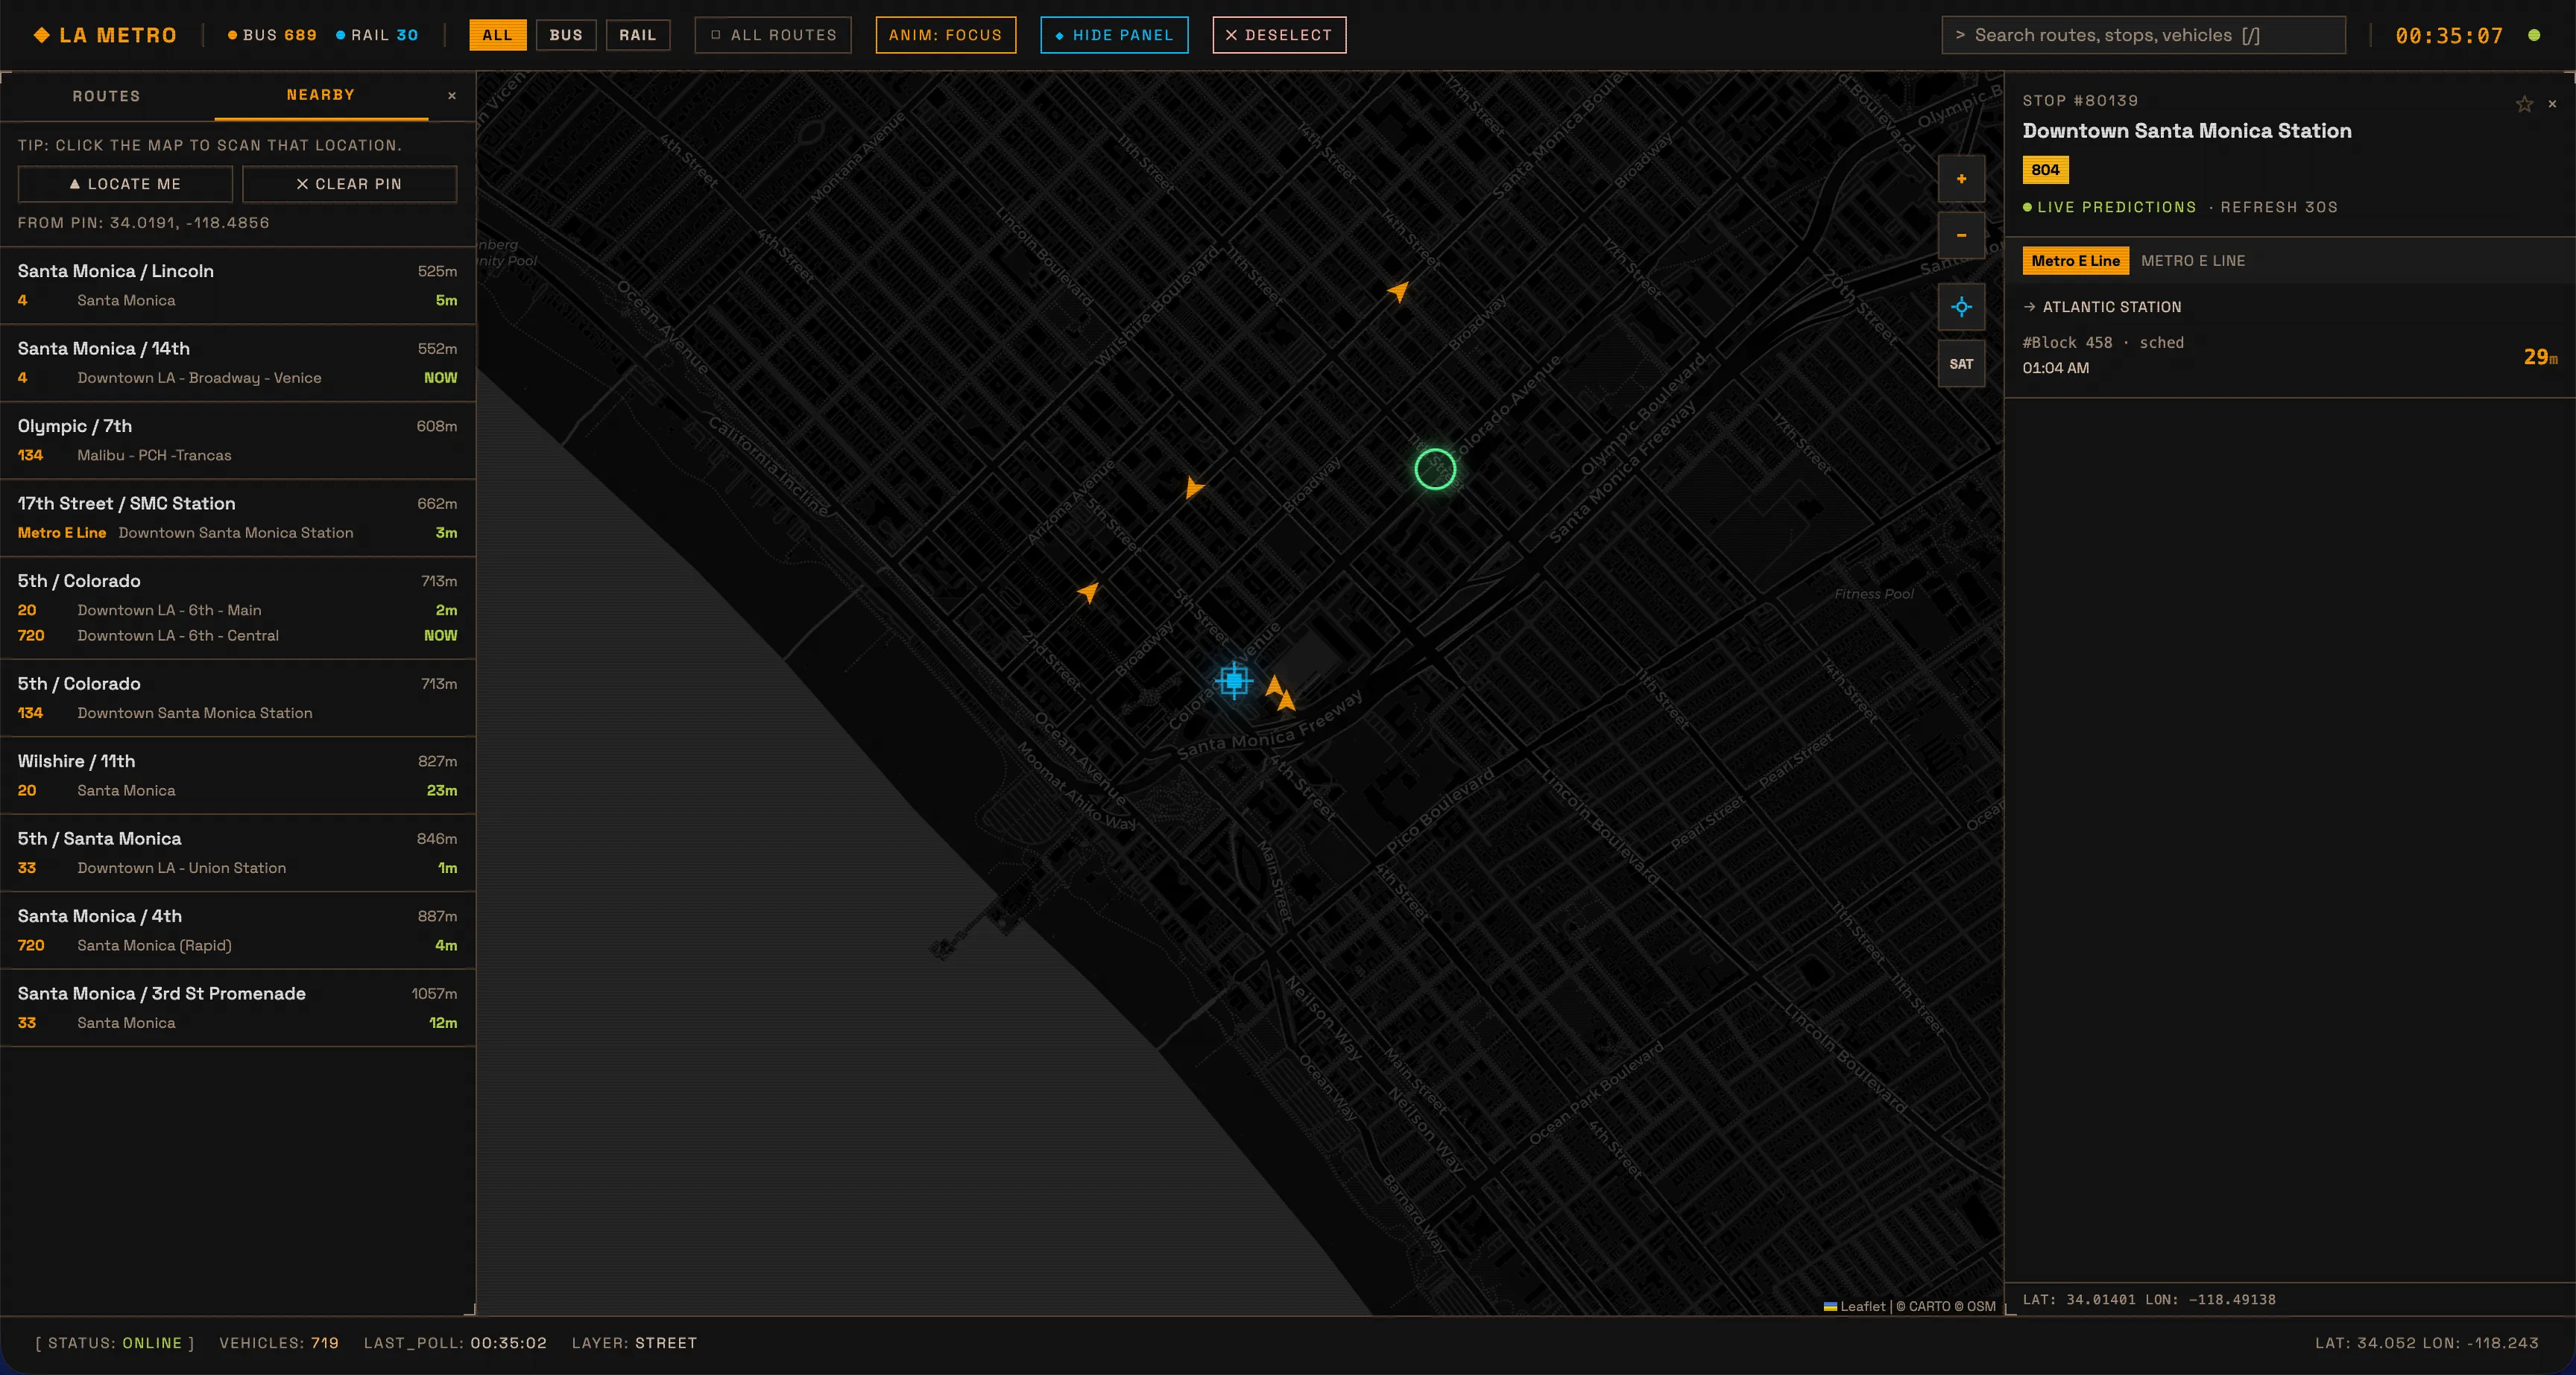Click the green connection status dot
2576x1375 pixels.
click(2534, 35)
